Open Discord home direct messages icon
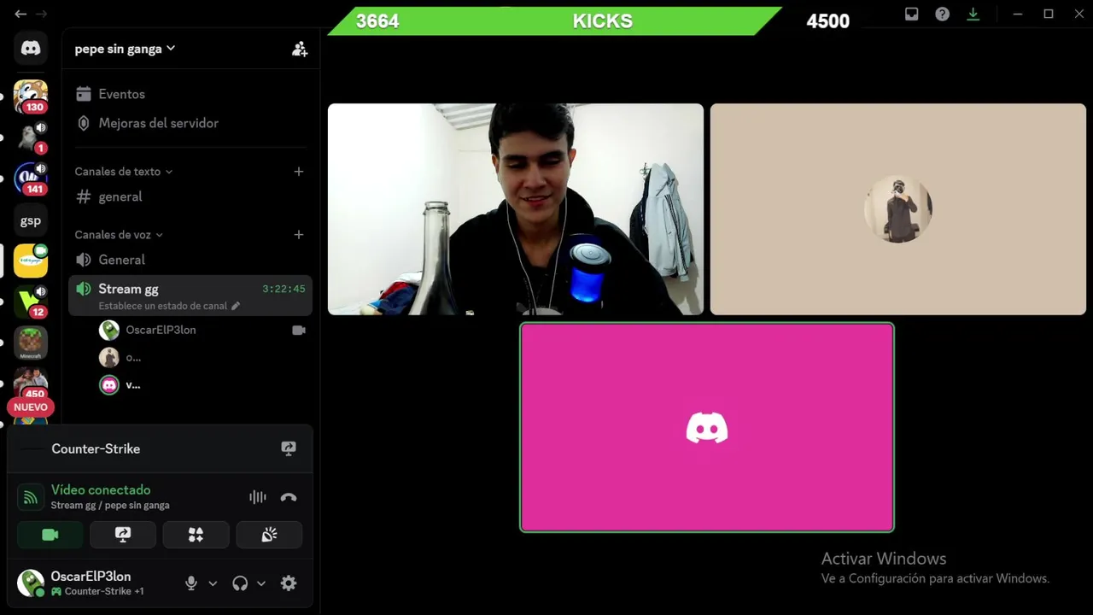Image resolution: width=1093 pixels, height=615 pixels. pos(31,49)
